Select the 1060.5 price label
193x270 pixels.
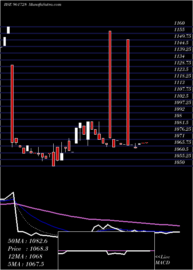[181, 149]
